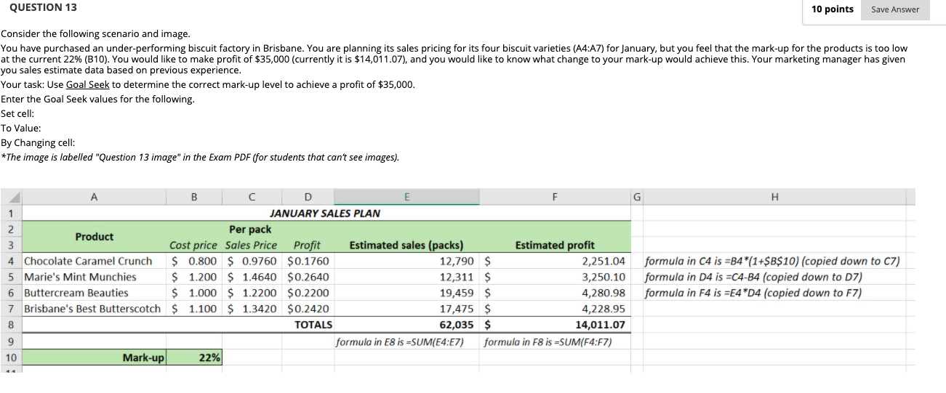The width and height of the screenshot is (946, 393).
Task: Click the 'JANUARY SALES PLAN' title cell
Action: pyautogui.click(x=325, y=214)
